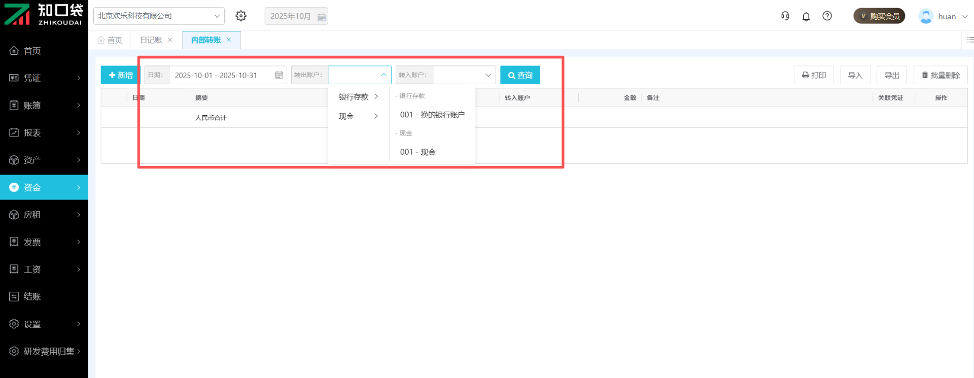Click the tab list icon at far right
The image size is (974, 378).
969,40
